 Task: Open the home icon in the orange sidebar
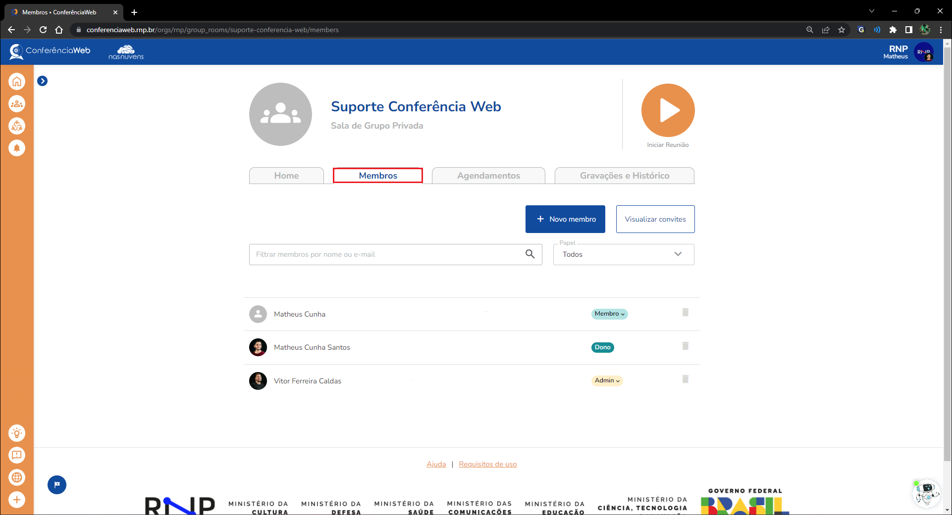pyautogui.click(x=17, y=82)
